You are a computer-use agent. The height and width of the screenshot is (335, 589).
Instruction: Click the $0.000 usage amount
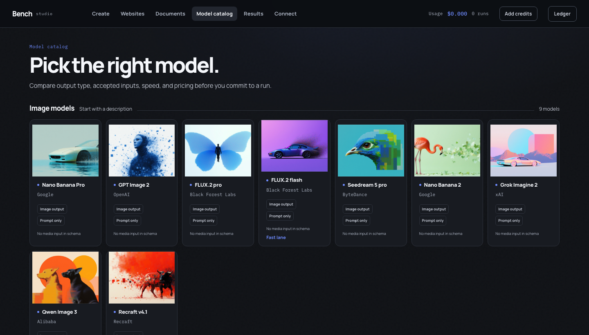pyautogui.click(x=457, y=14)
